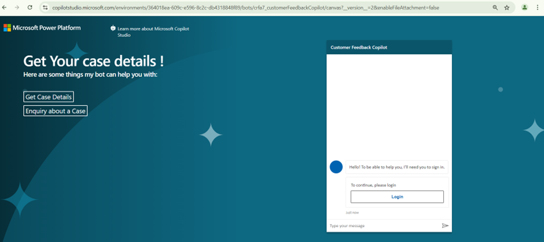The height and width of the screenshot is (242, 544).
Task: Click the Microsoft four-square logo
Action: 7,28
